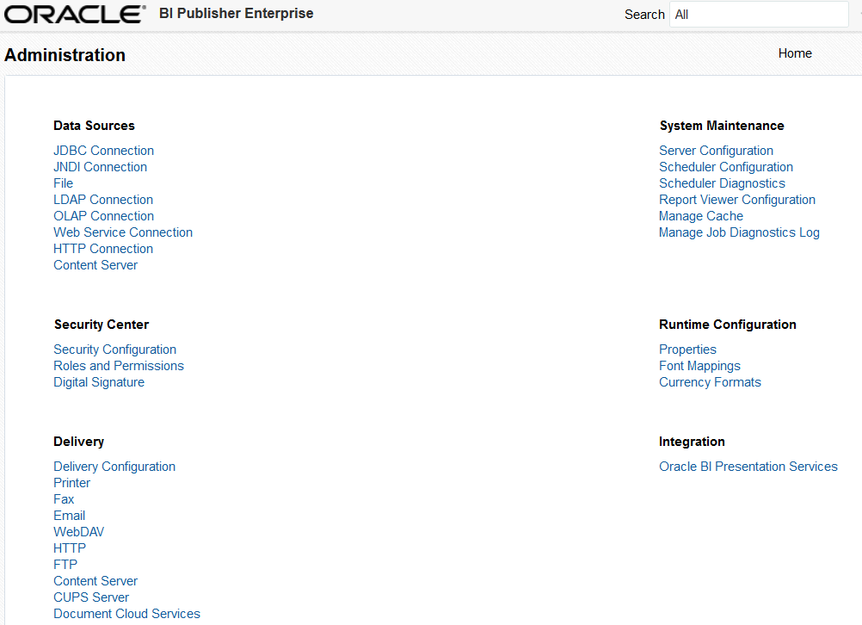Image resolution: width=862 pixels, height=625 pixels.
Task: Open Currency Formats page
Action: tap(710, 382)
